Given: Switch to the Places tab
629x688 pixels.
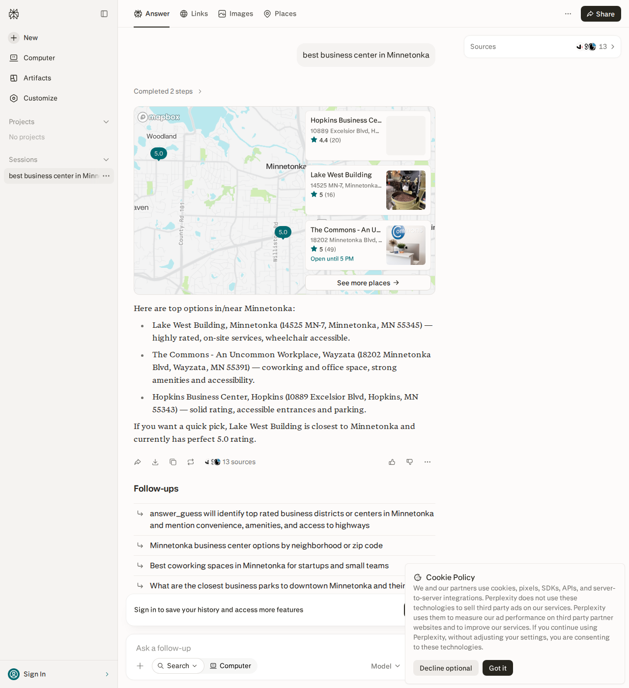Looking at the screenshot, I should pos(280,14).
